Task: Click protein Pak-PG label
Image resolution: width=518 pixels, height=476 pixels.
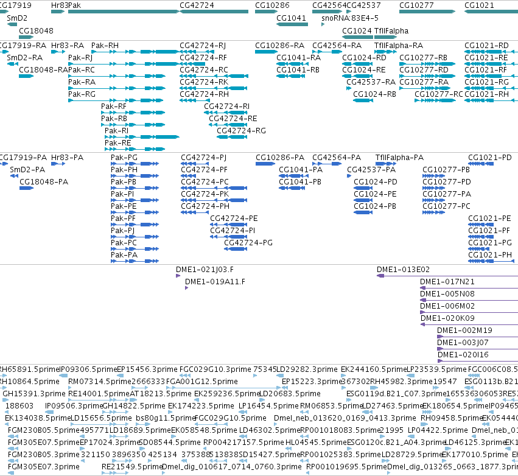Action: click(124, 158)
